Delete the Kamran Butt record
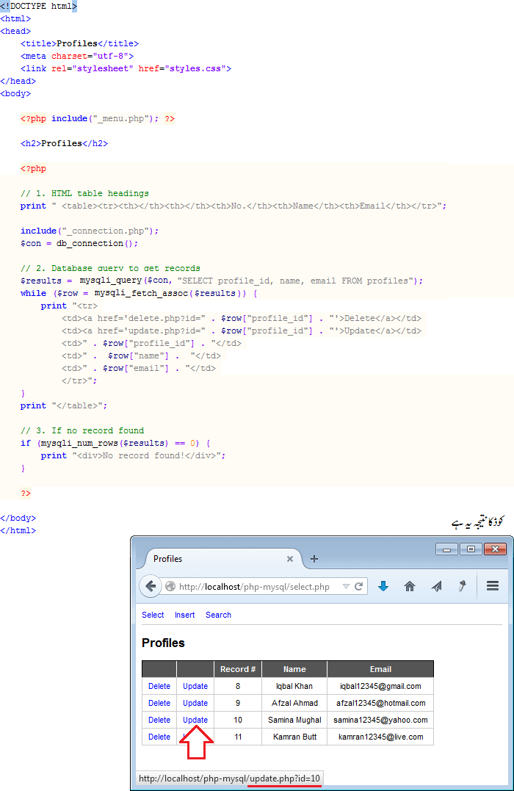Viewport: 514px width, 791px height. [159, 737]
